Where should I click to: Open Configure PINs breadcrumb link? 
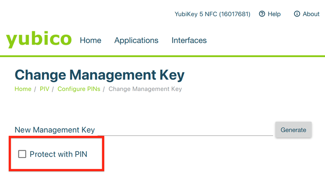[79, 89]
